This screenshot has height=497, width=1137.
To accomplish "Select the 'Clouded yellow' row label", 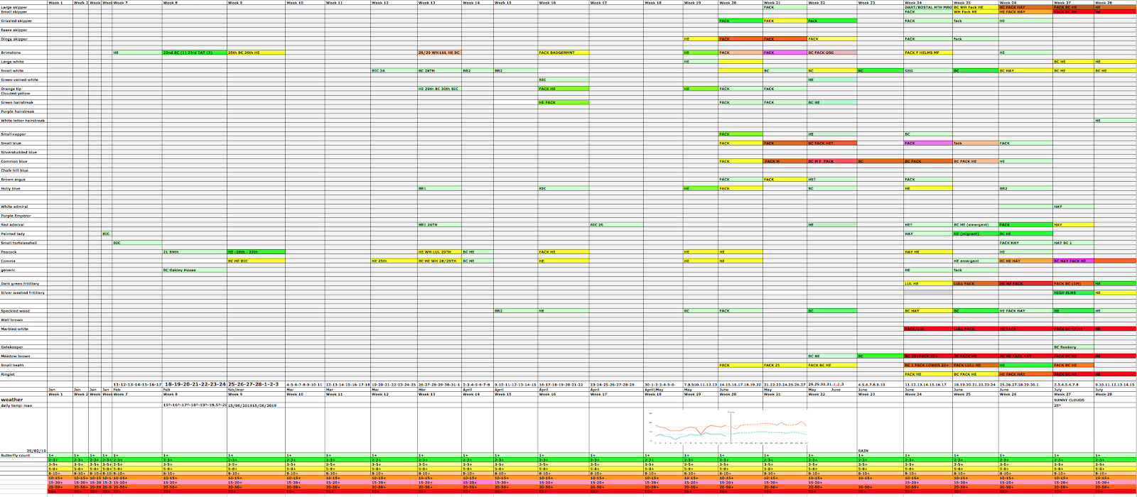I will (x=15, y=93).
